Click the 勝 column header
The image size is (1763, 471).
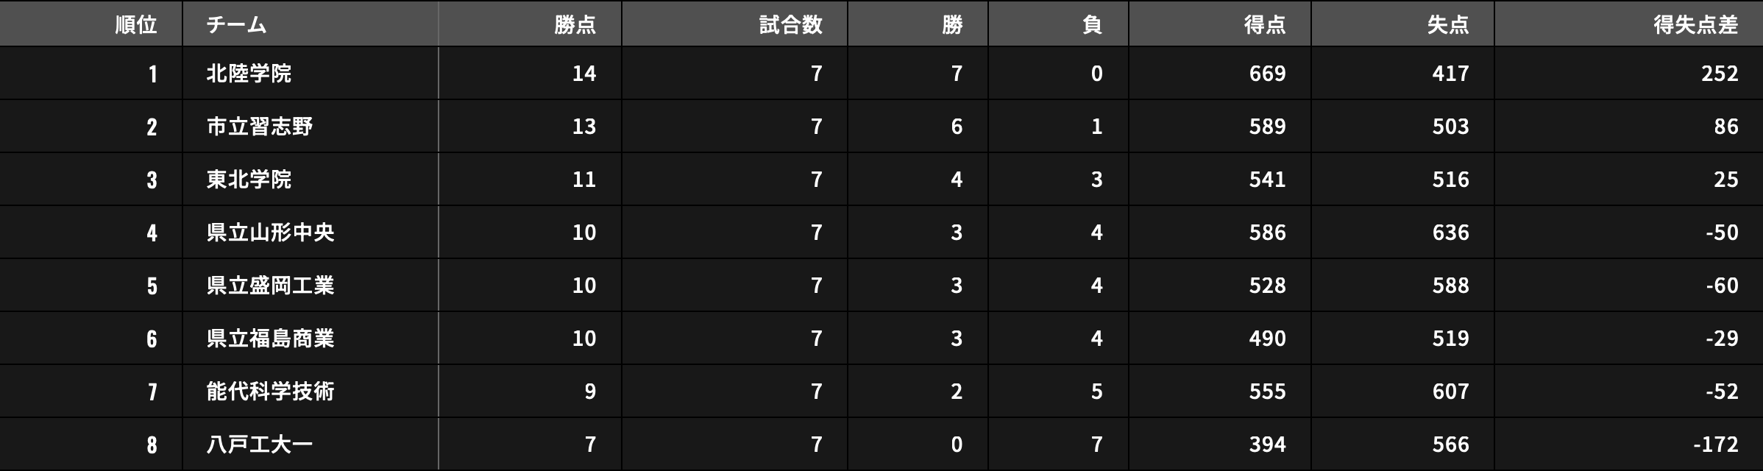(x=952, y=25)
